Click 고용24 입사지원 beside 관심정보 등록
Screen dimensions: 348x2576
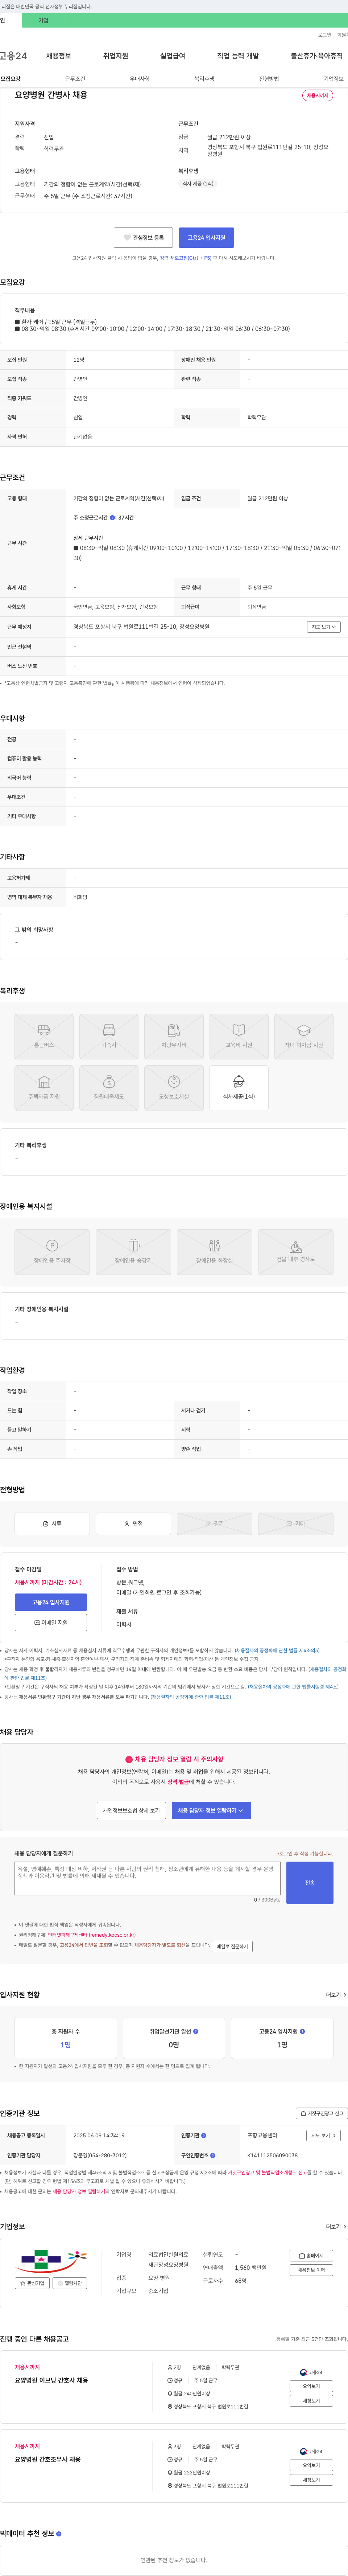coord(206,238)
